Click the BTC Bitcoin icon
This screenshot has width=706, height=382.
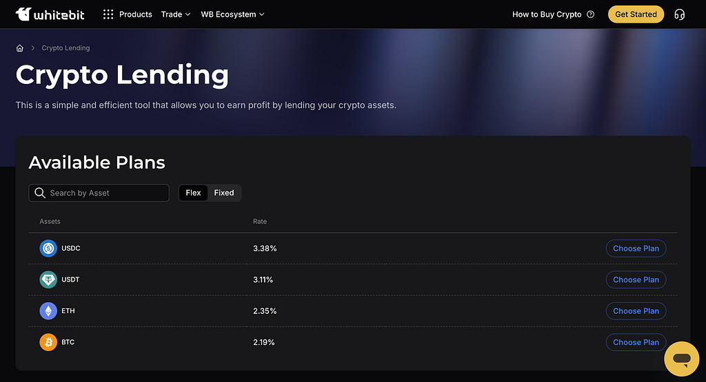pyautogui.click(x=48, y=342)
